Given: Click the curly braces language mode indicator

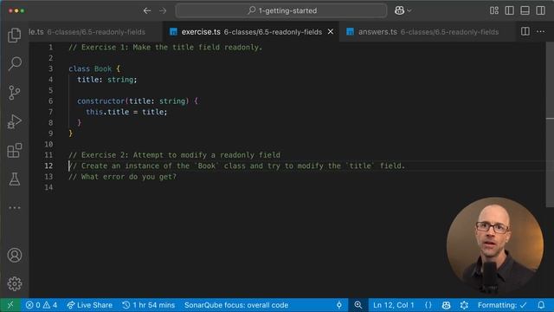Looking at the screenshot, I should point(428,305).
